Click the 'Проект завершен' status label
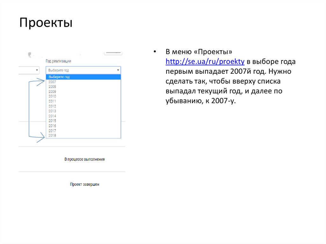 click(85, 184)
